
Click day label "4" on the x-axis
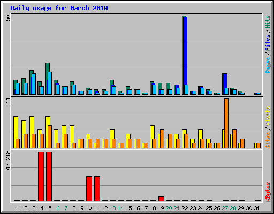(42, 208)
